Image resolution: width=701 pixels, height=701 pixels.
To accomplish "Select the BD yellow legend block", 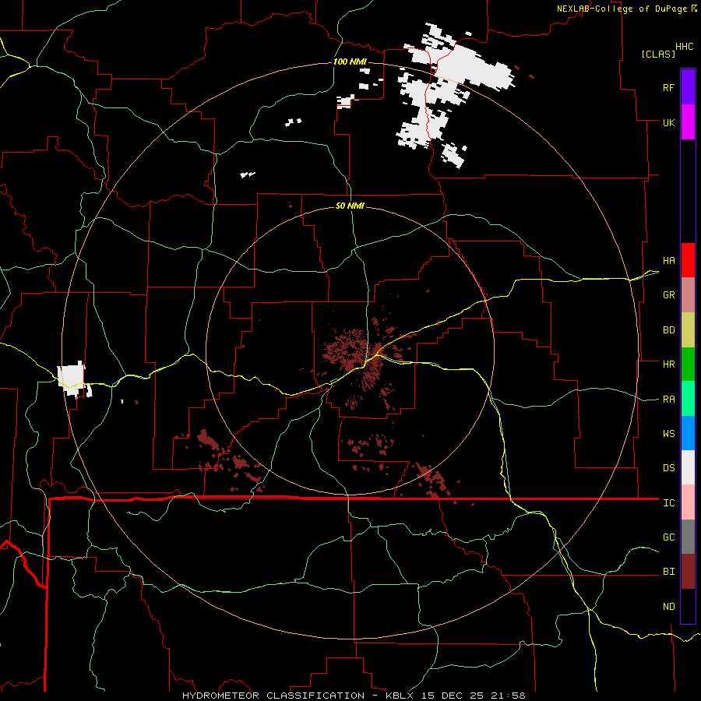I will click(x=688, y=330).
